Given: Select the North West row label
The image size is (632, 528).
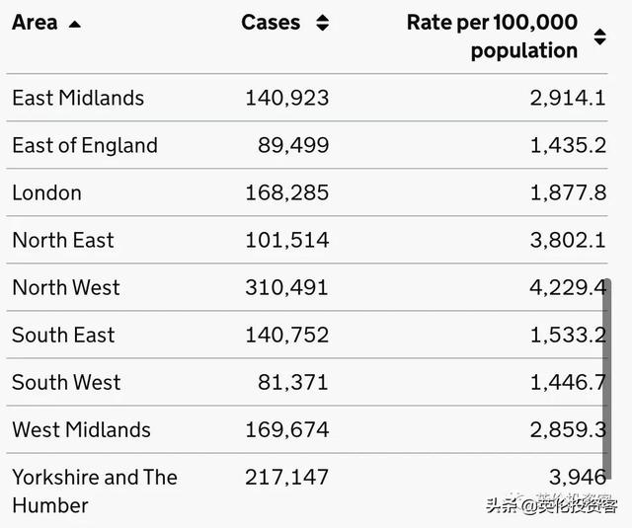Looking at the screenshot, I should [66, 287].
